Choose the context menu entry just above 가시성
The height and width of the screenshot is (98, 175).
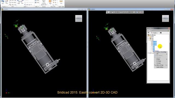161,61
